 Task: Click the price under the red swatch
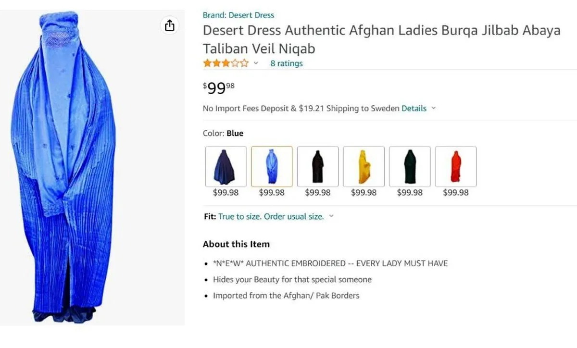pyautogui.click(x=455, y=192)
